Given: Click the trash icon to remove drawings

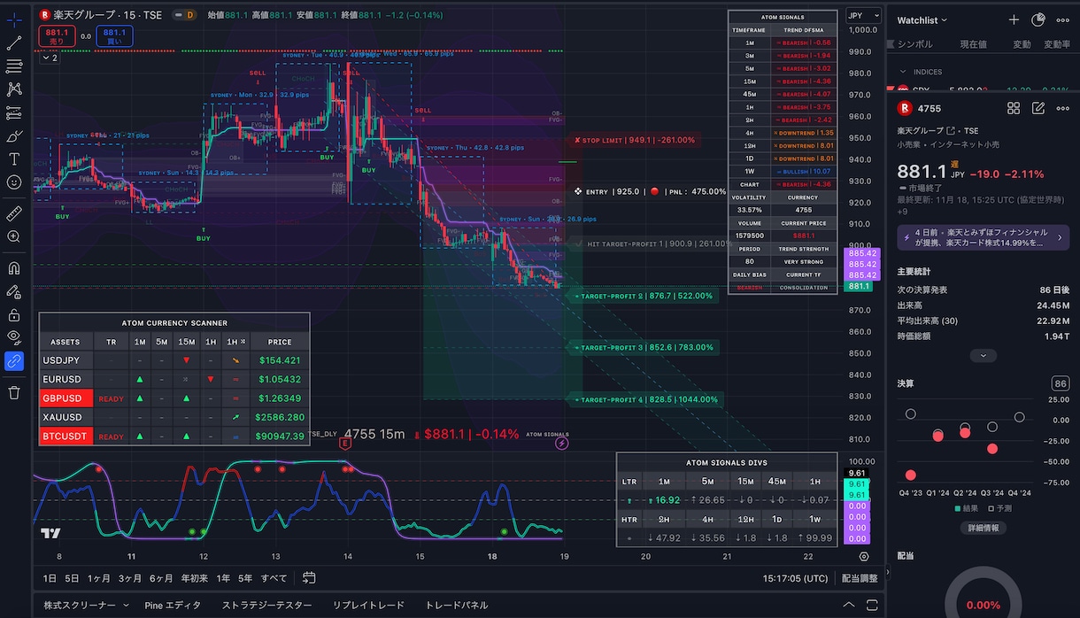Looking at the screenshot, I should point(14,392).
